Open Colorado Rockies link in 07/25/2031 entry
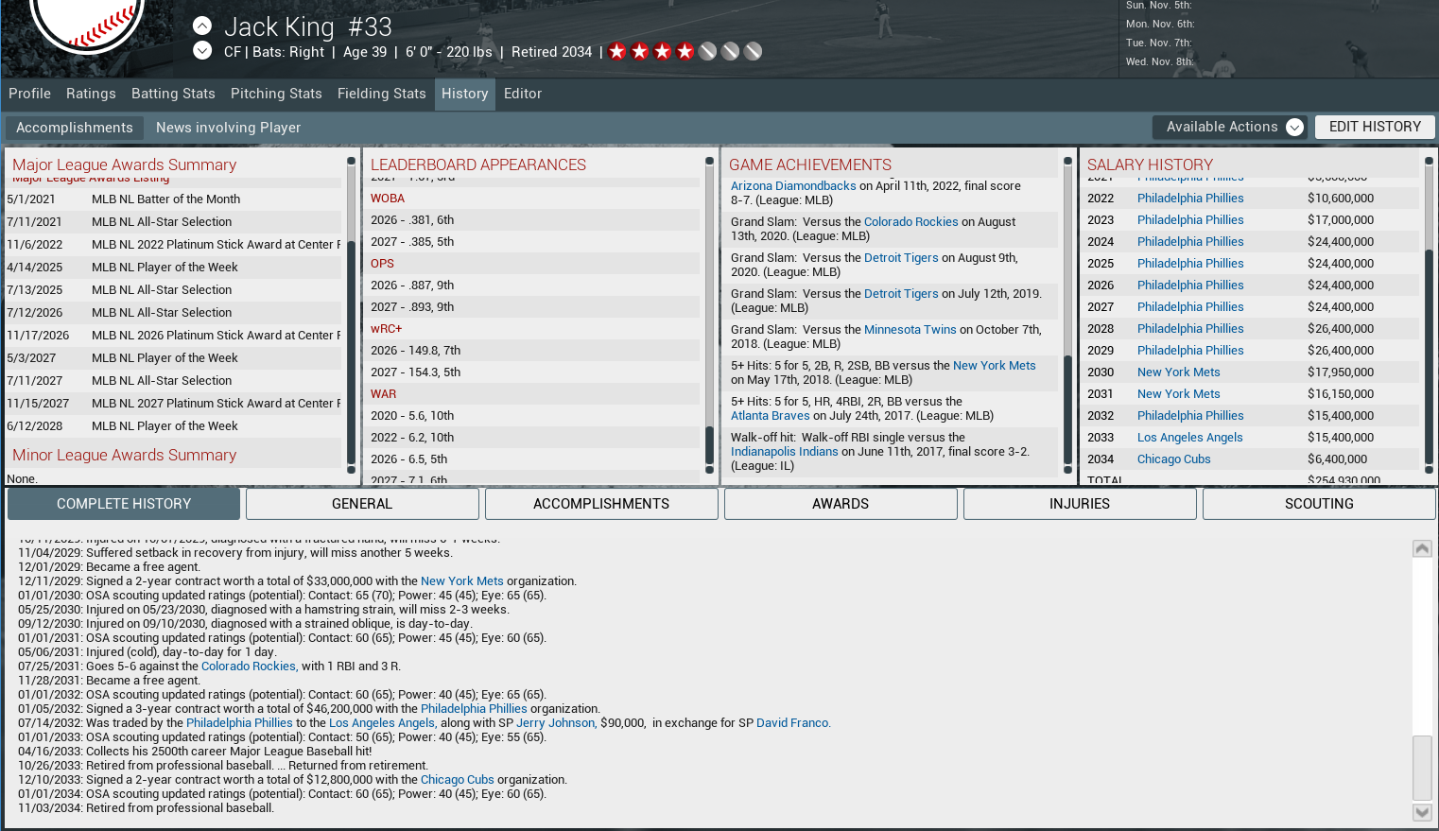The width and height of the screenshot is (1439, 831). [250, 667]
